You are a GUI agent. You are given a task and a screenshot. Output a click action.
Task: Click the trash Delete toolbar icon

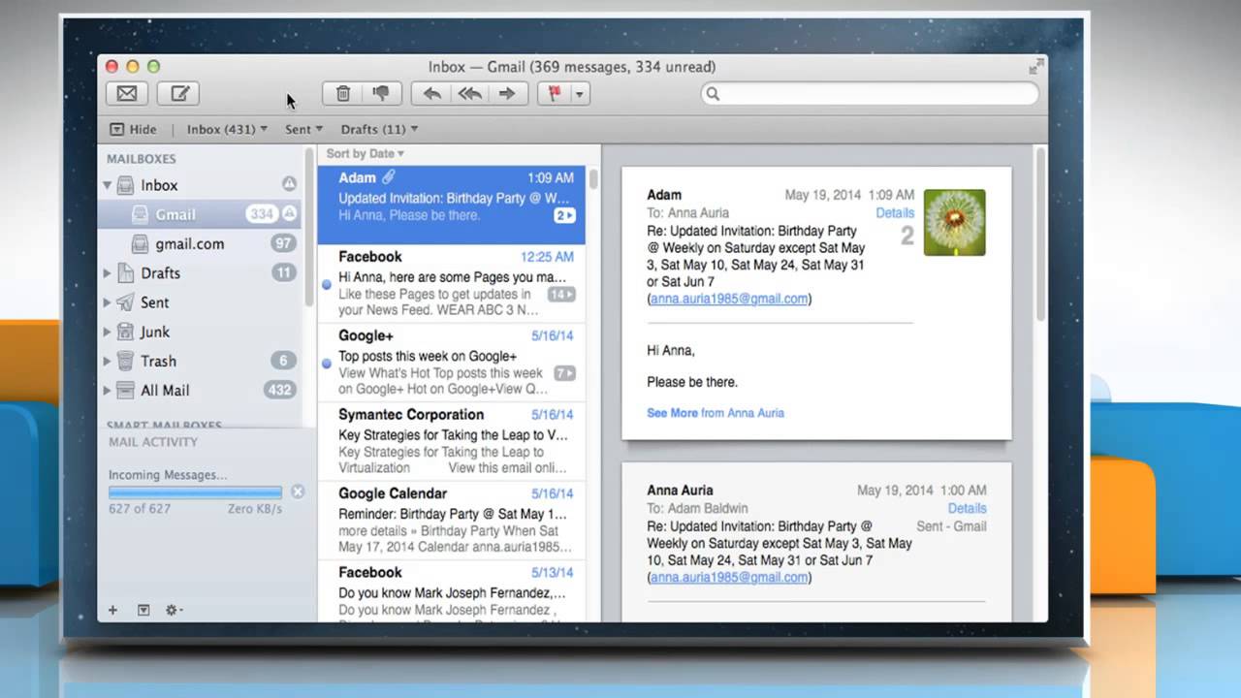[342, 94]
